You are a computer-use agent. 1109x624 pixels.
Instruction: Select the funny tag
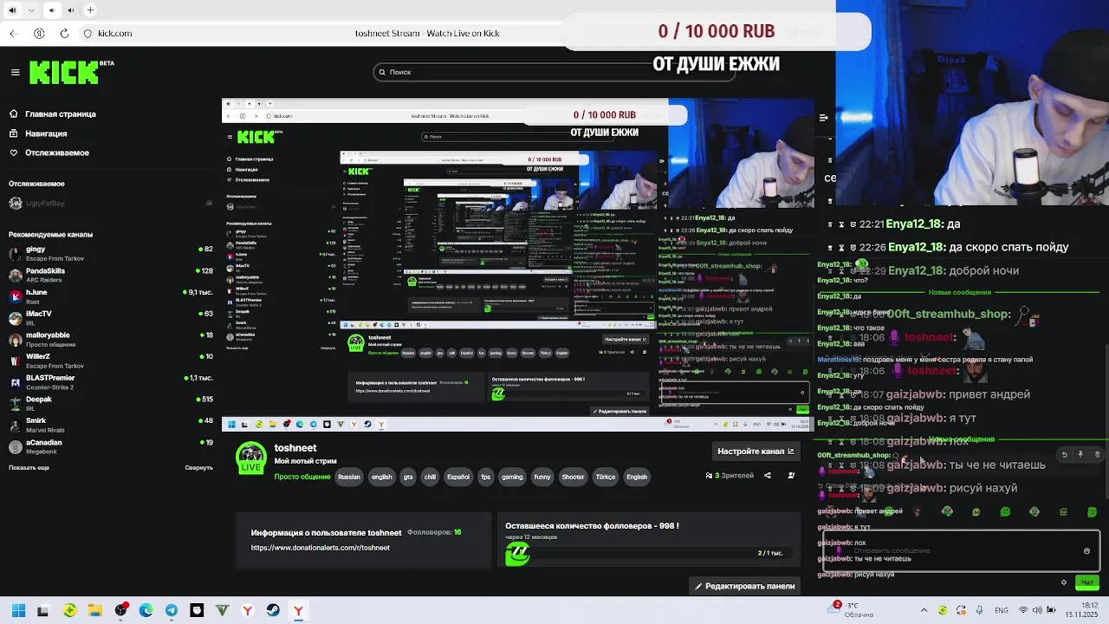tap(542, 477)
